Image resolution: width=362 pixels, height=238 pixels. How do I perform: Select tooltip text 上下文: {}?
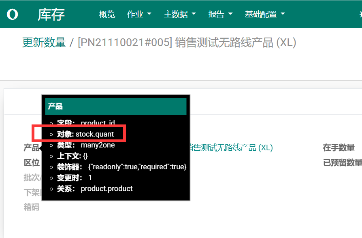72,156
